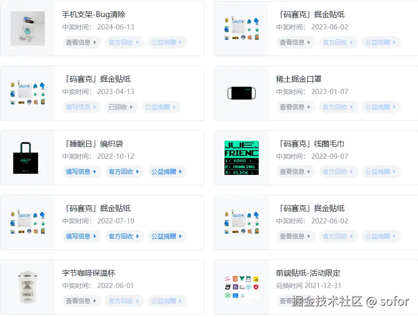Click 官方回收 on 码赛克线圈毛巾 card

338,172
